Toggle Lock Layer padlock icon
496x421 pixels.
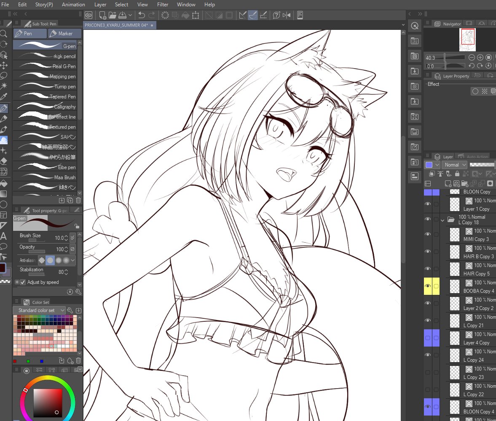(457, 174)
